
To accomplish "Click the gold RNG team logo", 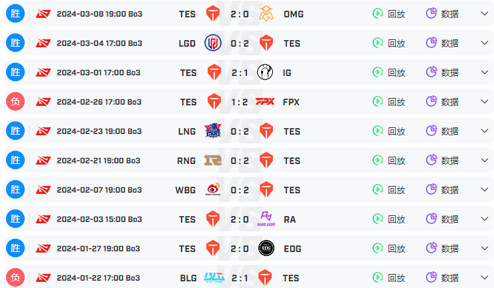I will click(213, 160).
